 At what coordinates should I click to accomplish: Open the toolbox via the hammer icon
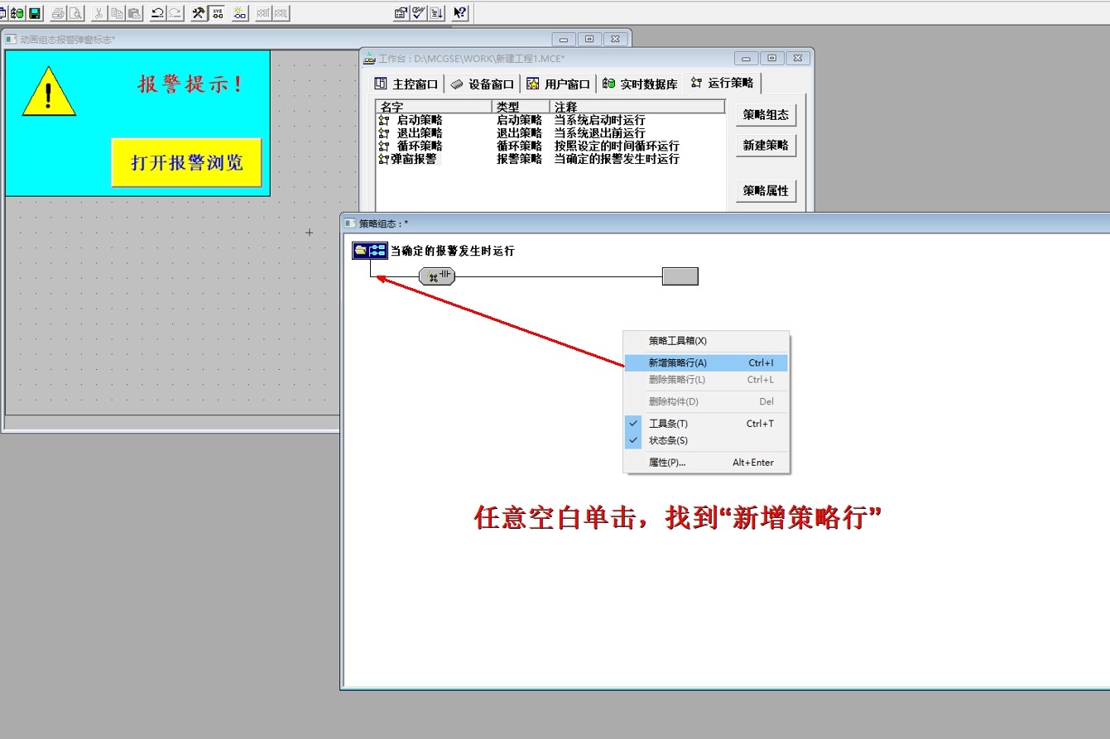(x=198, y=12)
